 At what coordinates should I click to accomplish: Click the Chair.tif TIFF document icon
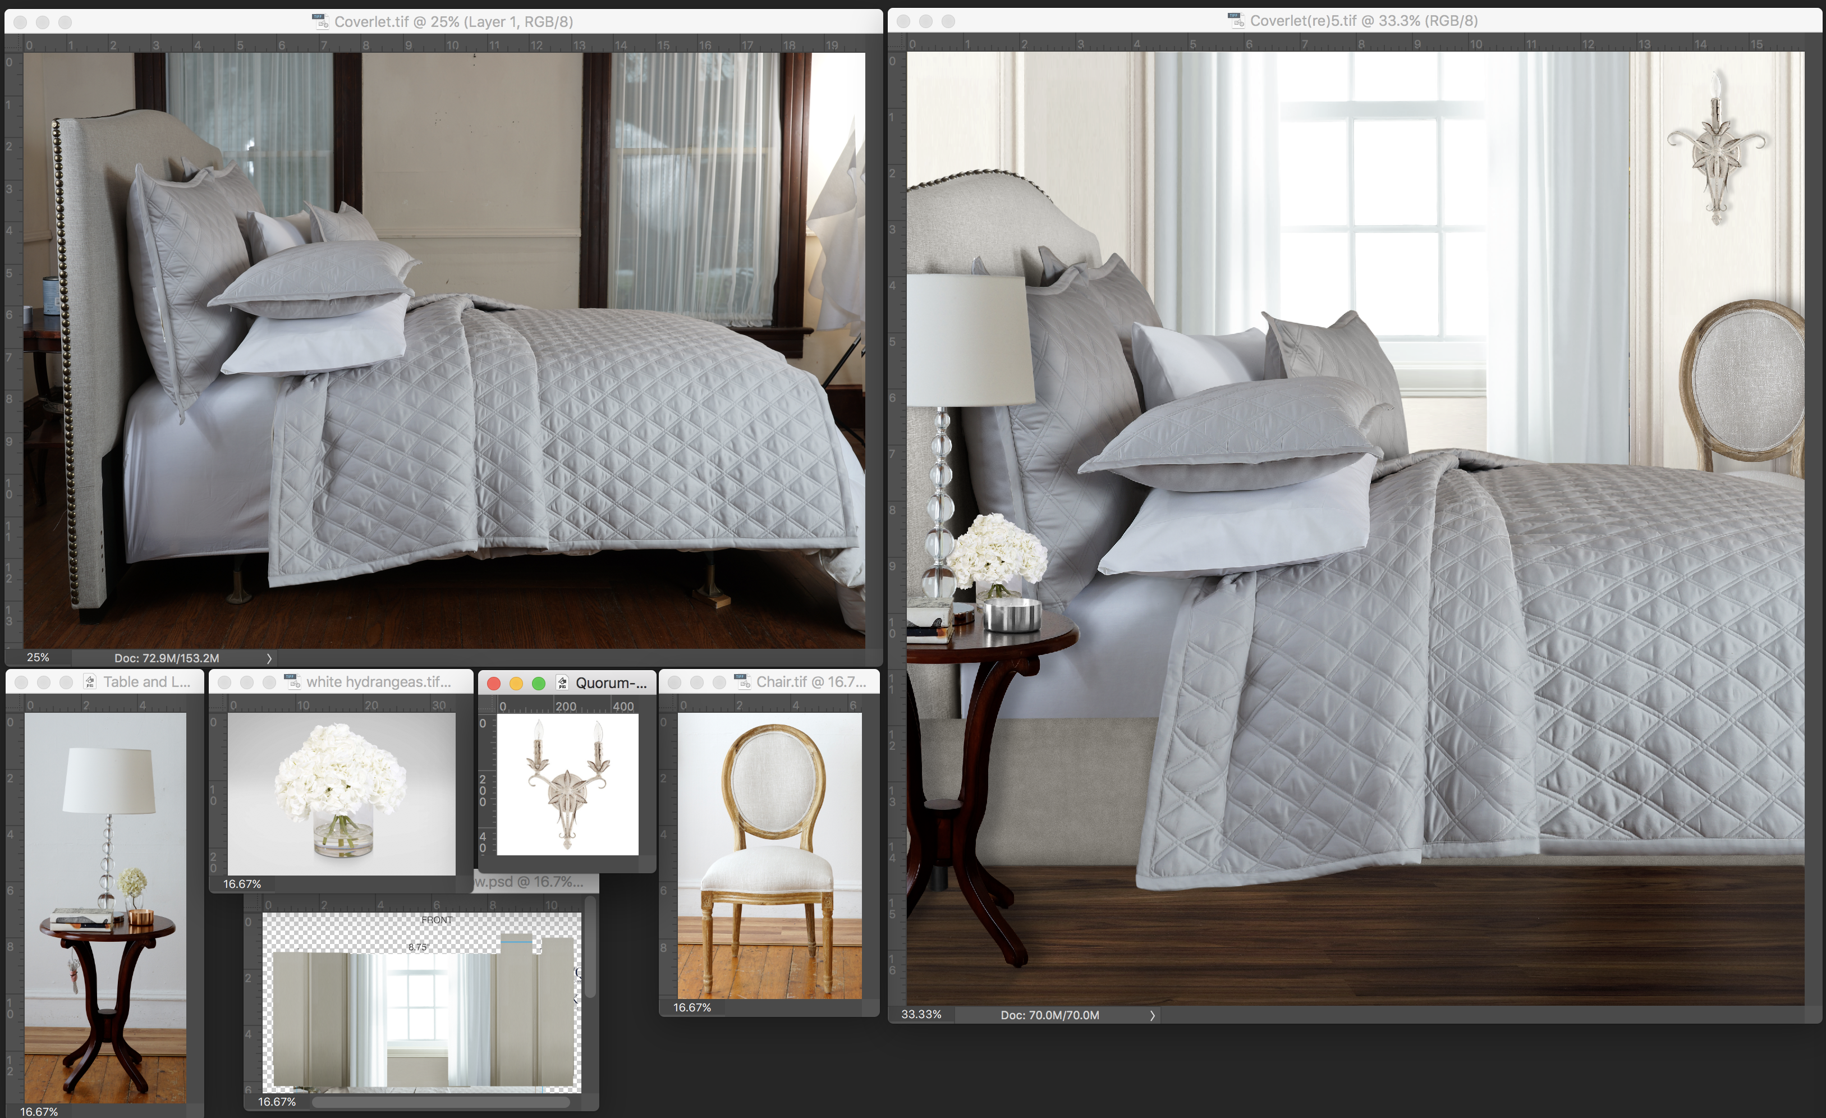coord(742,682)
